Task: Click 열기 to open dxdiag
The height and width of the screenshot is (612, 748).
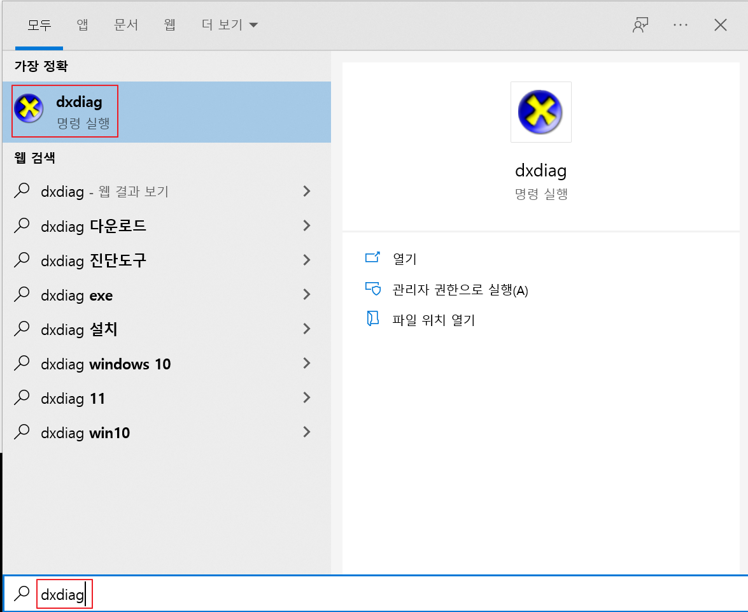Action: 404,259
